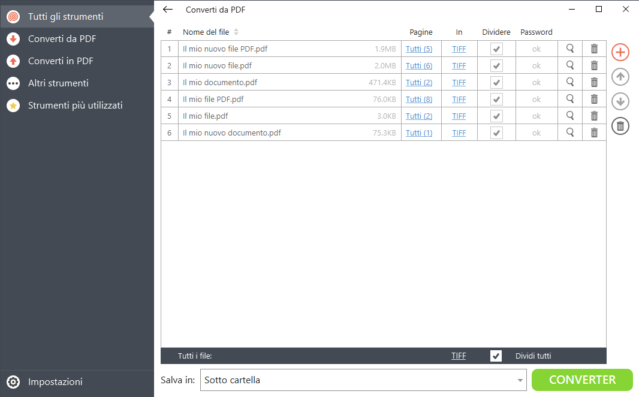The image size is (639, 397).
Task: Open page range link 'Tutti (8)'
Action: click(x=419, y=99)
